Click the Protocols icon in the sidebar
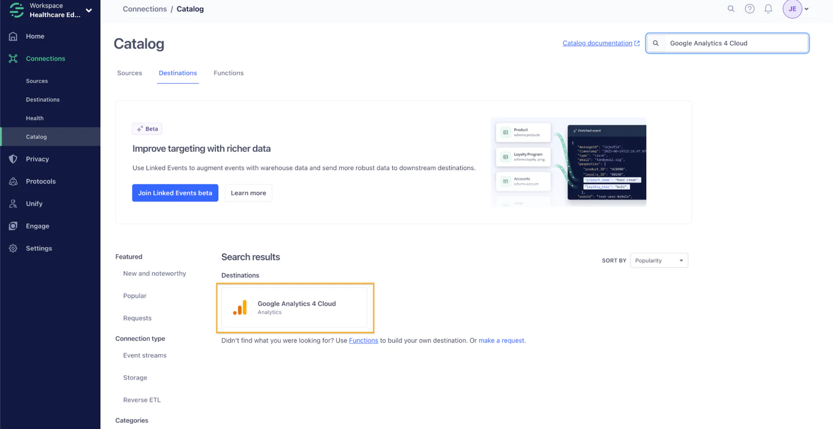This screenshot has width=833, height=429. pos(13,181)
